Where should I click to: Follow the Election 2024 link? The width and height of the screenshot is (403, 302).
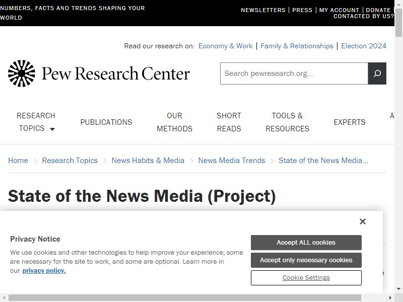click(x=364, y=46)
